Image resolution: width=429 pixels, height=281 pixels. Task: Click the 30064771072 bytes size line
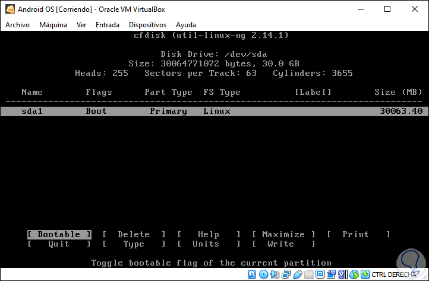(x=214, y=63)
